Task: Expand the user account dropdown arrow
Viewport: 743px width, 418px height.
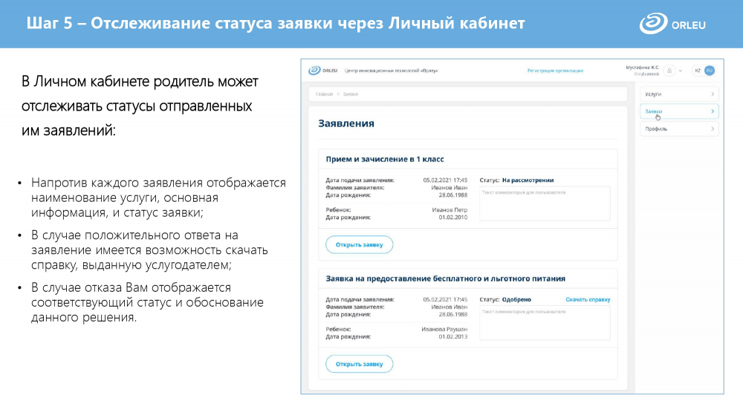Action: click(681, 71)
